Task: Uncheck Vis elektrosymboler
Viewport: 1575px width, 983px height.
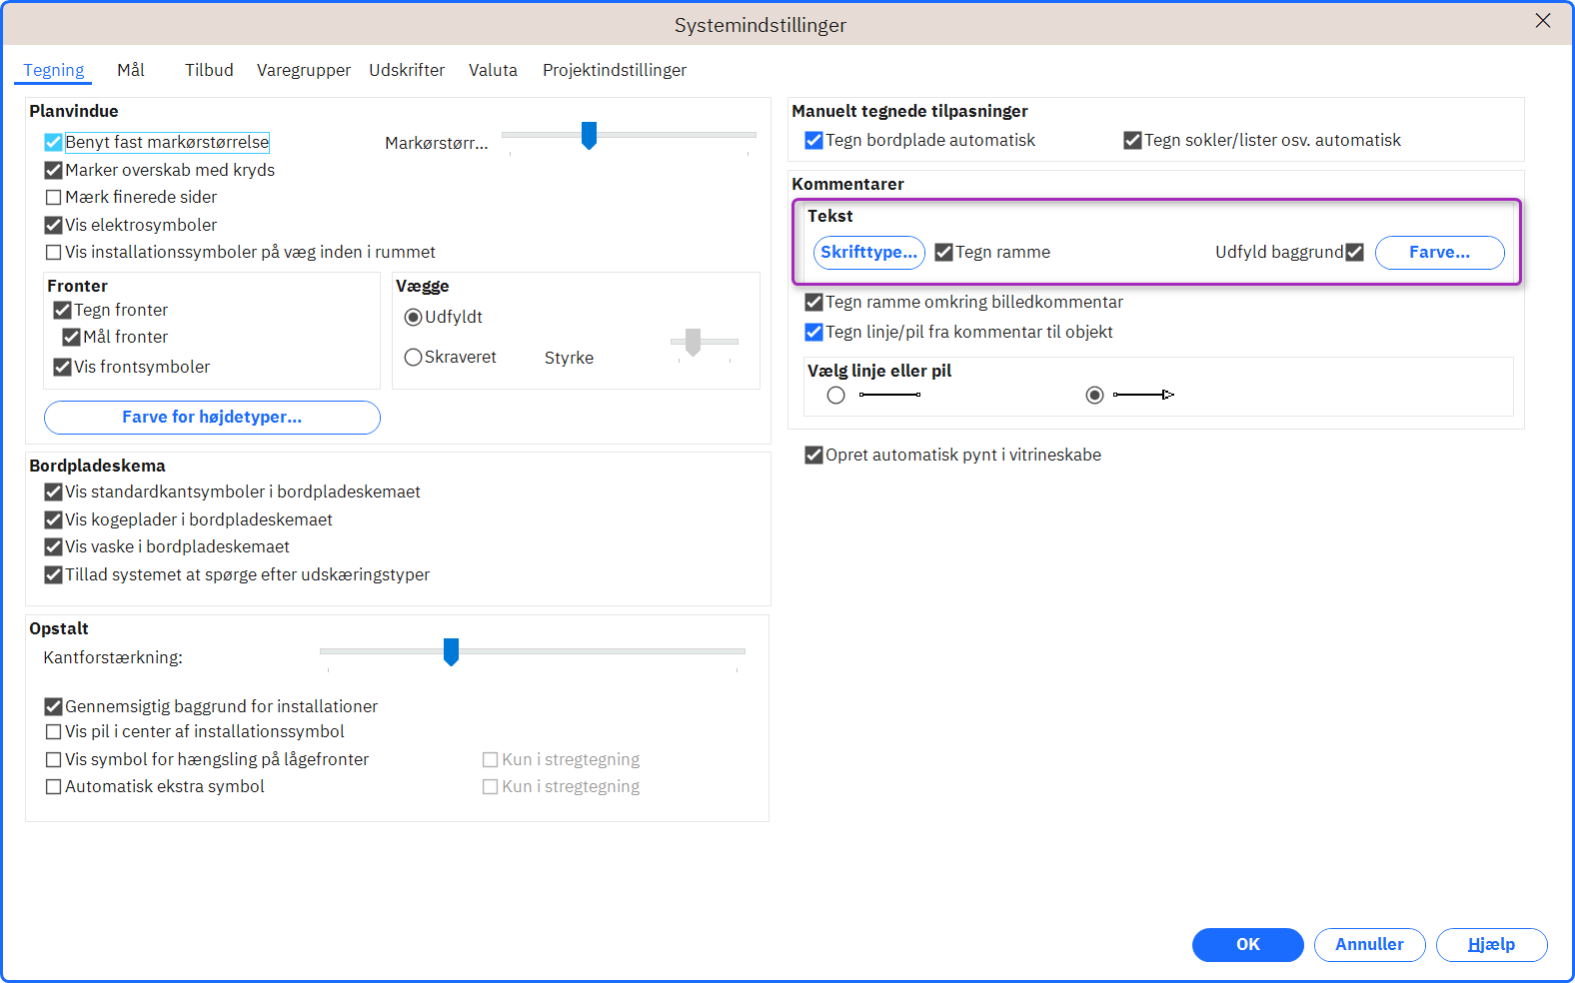Action: pos(54,226)
